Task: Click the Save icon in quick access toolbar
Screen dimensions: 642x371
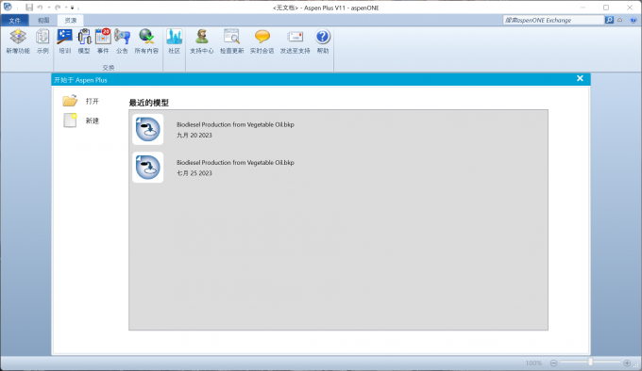Action: 29,8
